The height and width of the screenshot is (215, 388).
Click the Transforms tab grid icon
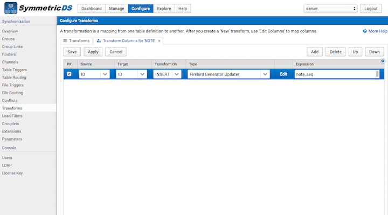point(65,40)
